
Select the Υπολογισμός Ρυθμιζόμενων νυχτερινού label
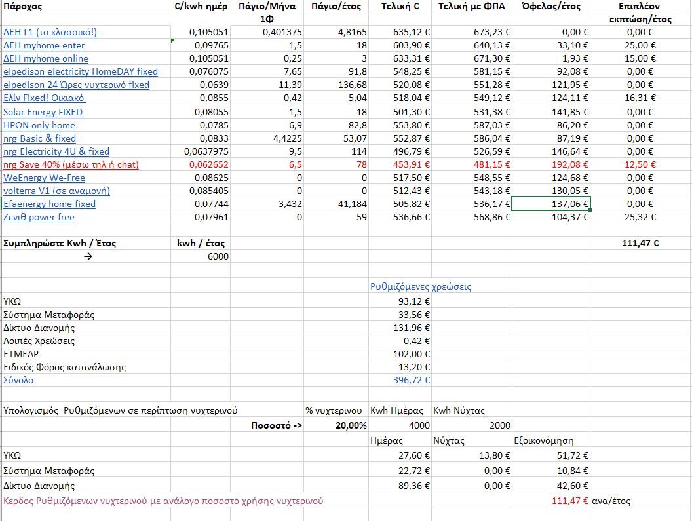point(120,411)
